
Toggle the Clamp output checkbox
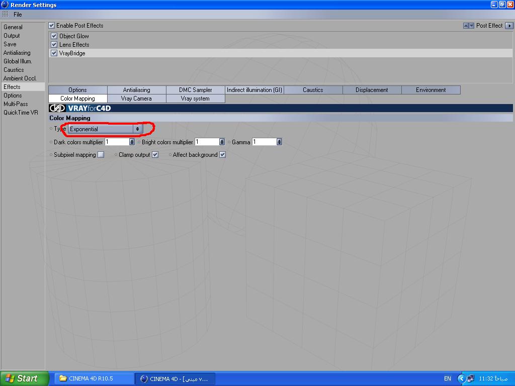pyautogui.click(x=155, y=155)
